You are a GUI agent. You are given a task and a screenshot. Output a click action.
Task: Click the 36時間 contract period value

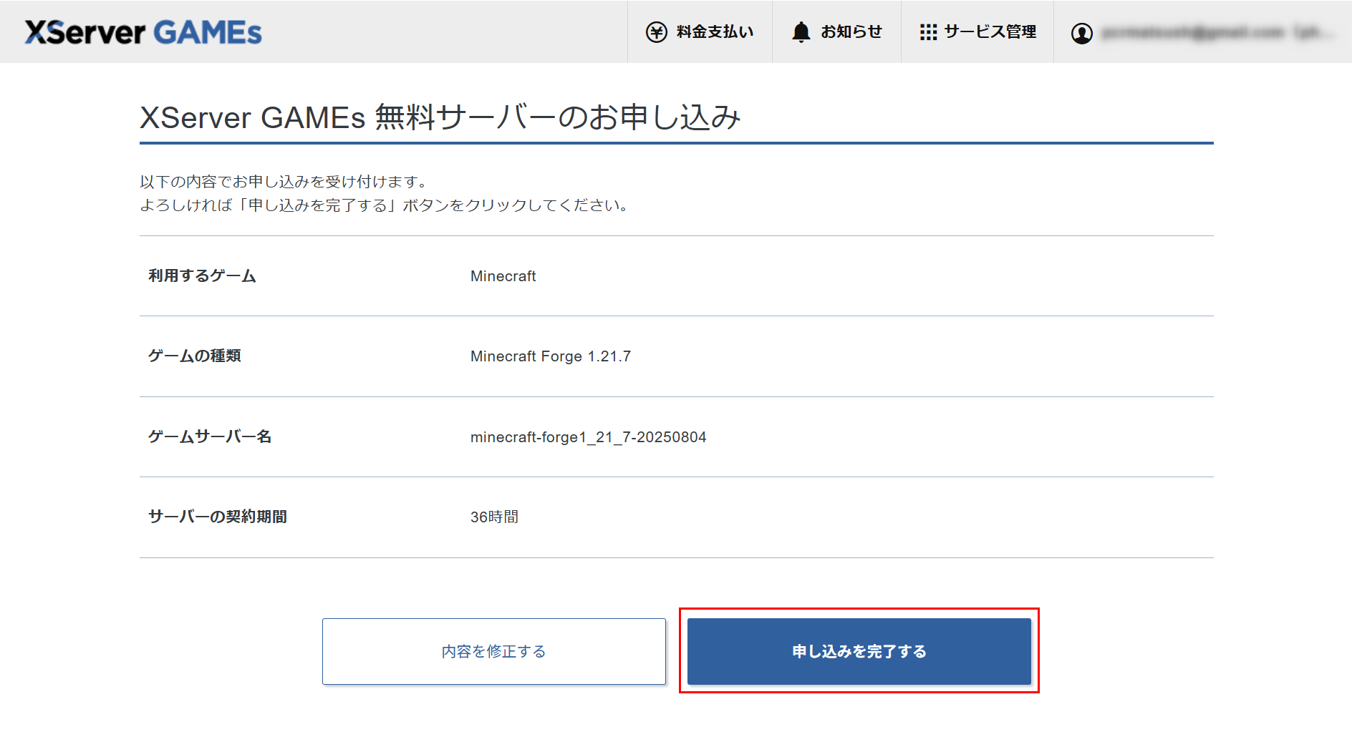pos(495,517)
